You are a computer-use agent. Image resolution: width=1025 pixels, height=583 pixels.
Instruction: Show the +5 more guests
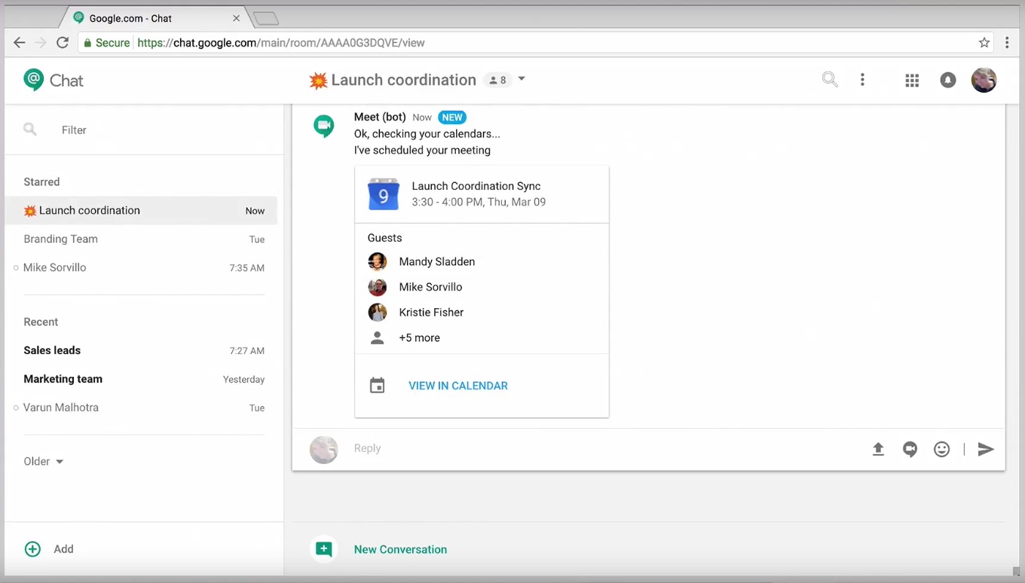pos(419,337)
